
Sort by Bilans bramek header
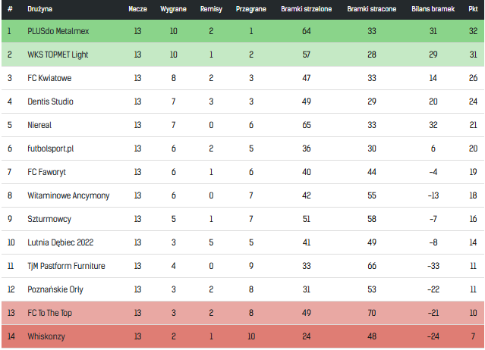tap(433, 9)
